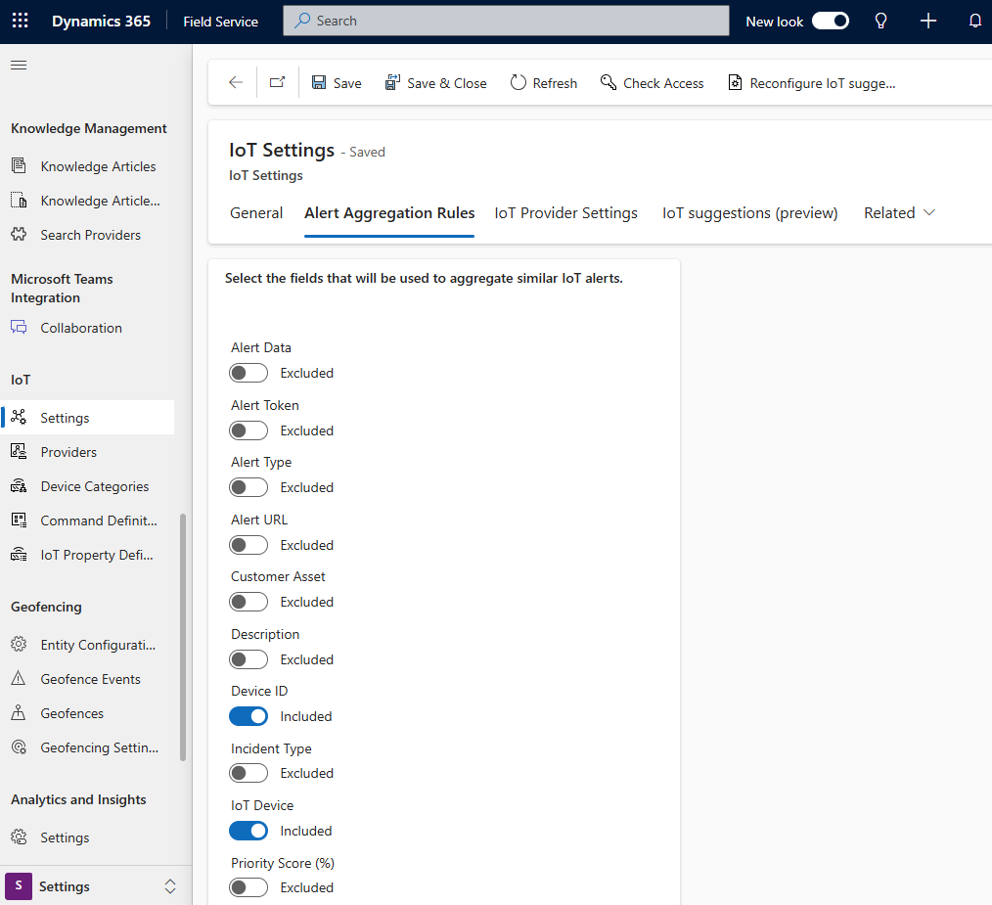Click the Command Definitions icon
The width and height of the screenshot is (992, 905).
click(19, 520)
